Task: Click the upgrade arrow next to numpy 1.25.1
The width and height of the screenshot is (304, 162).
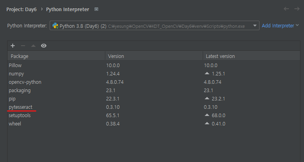Action: (207, 73)
